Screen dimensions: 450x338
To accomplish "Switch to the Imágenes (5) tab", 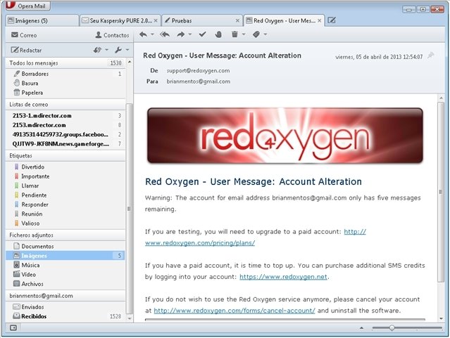I will pyautogui.click(x=42, y=20).
